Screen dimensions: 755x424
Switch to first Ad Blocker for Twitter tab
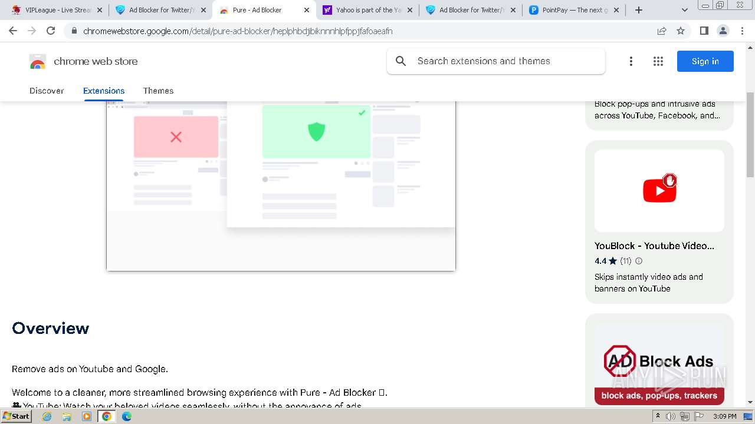[162, 10]
